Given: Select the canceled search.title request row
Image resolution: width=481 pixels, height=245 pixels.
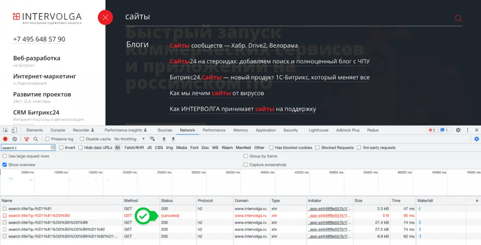Looking at the screenshot, I should 240,216.
